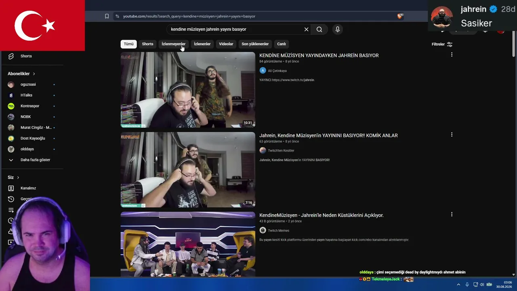Image resolution: width=517 pixels, height=291 pixels.
Task: Open more options for the KOMİK ANLAR video
Action: coord(452,135)
